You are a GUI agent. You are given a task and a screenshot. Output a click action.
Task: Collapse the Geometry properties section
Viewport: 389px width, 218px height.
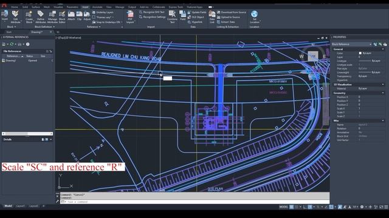pyautogui.click(x=383, y=93)
